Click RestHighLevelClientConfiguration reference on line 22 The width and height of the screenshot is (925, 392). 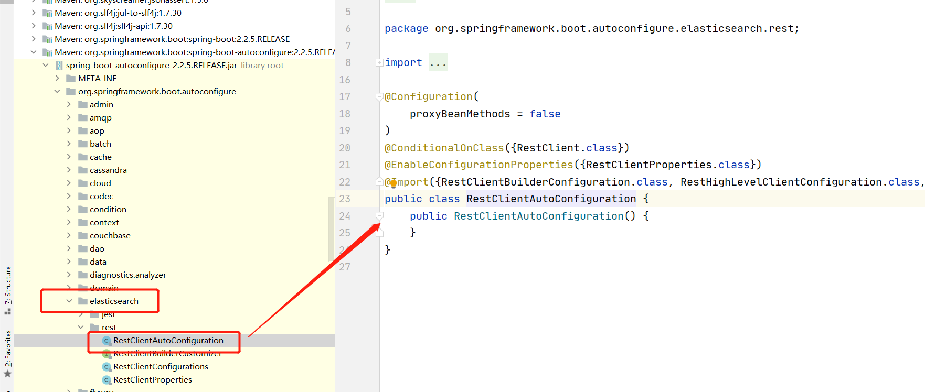coord(781,182)
